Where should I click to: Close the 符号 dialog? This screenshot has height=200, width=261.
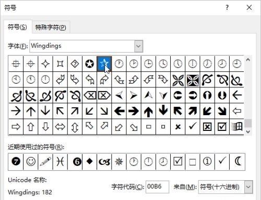click(x=249, y=7)
